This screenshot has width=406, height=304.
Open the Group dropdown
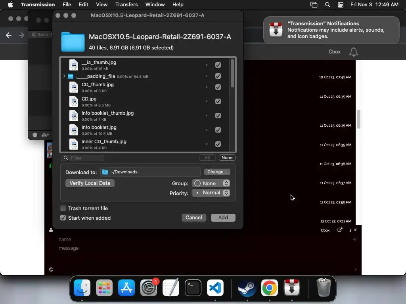pyautogui.click(x=211, y=183)
